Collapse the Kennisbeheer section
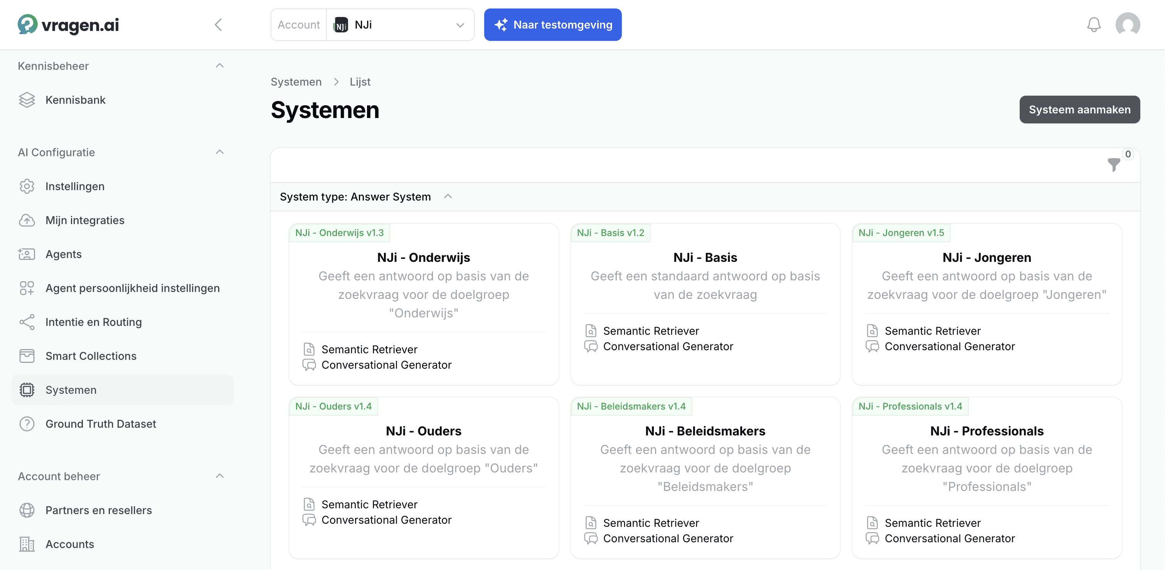This screenshot has width=1165, height=570. 220,66
